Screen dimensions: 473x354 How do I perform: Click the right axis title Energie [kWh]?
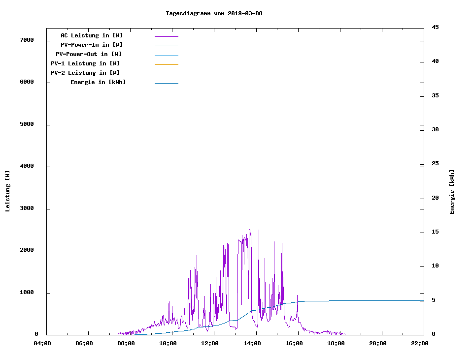click(x=452, y=192)
